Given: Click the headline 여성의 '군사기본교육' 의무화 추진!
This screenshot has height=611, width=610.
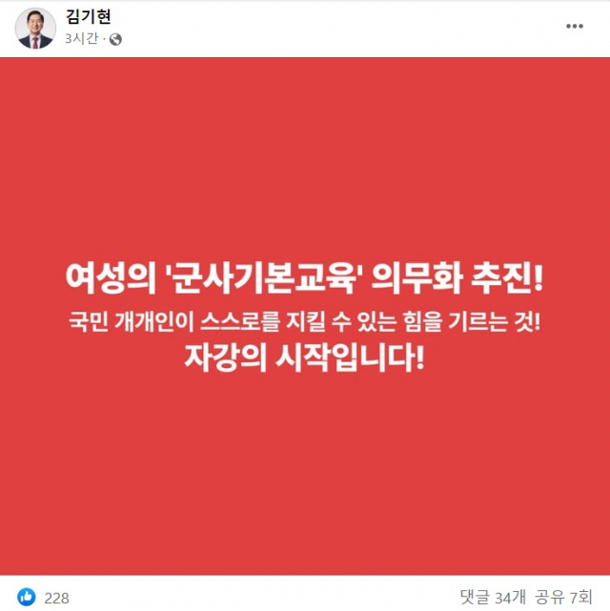Looking at the screenshot, I should click(304, 277).
